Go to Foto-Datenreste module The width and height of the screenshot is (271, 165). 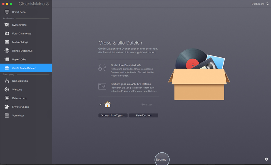[26, 33]
